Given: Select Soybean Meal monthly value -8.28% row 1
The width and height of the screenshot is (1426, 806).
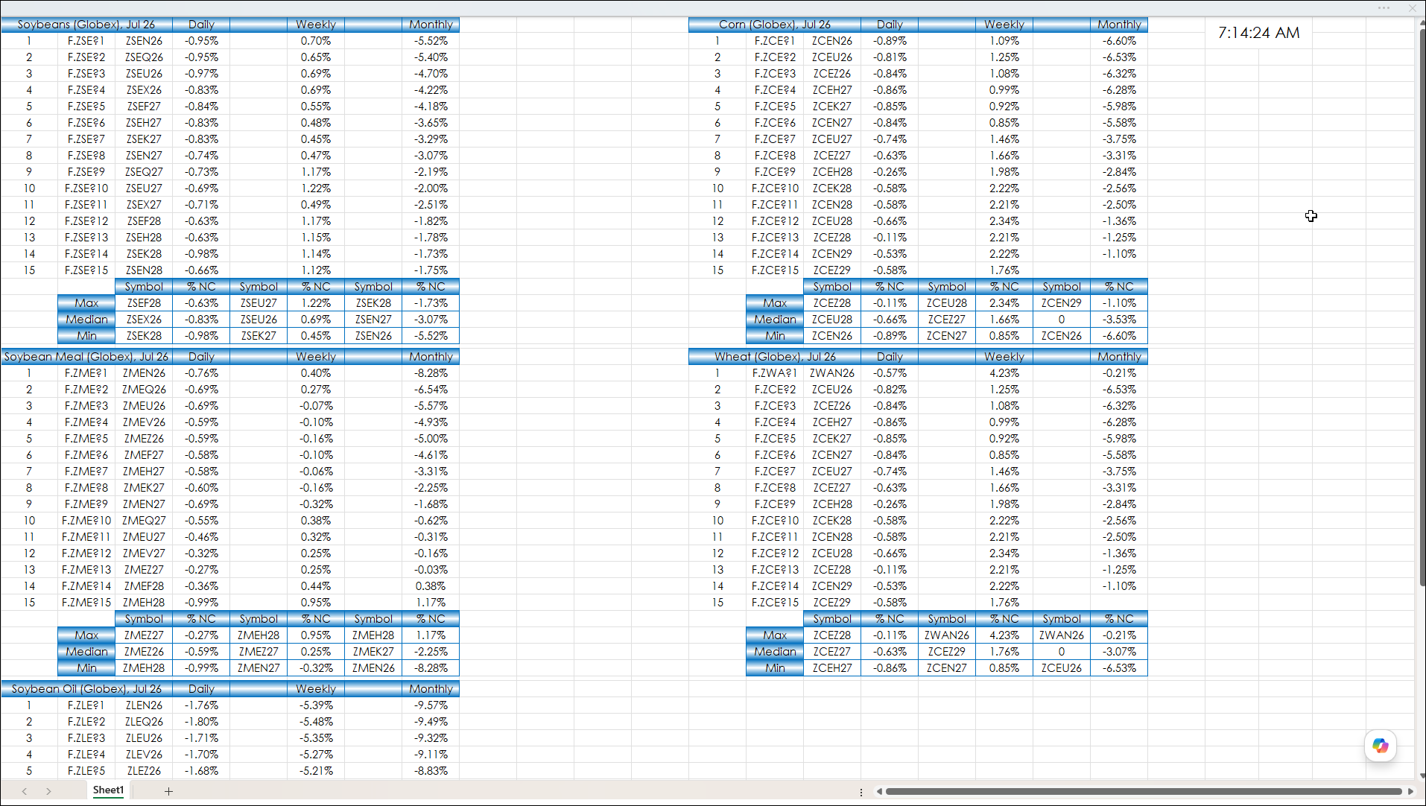Looking at the screenshot, I should [431, 373].
